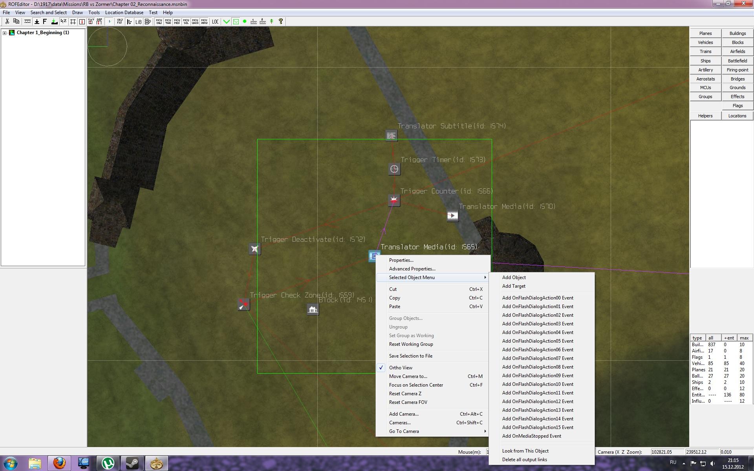
Task: Click the scissors Cut icon in toolbar
Action: click(x=7, y=22)
